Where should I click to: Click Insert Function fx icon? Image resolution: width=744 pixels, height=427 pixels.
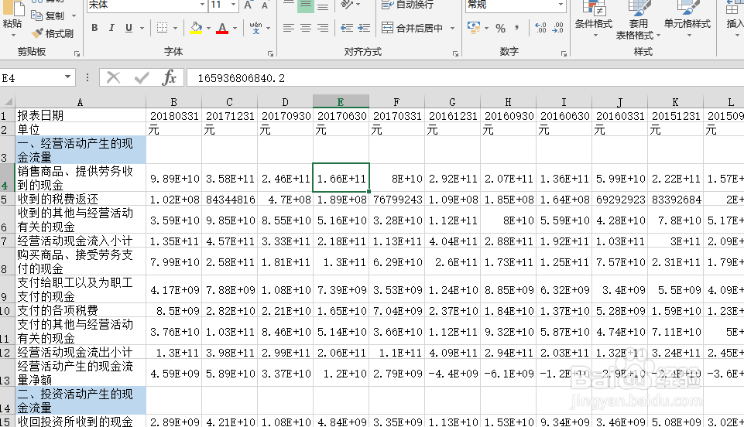[x=169, y=77]
